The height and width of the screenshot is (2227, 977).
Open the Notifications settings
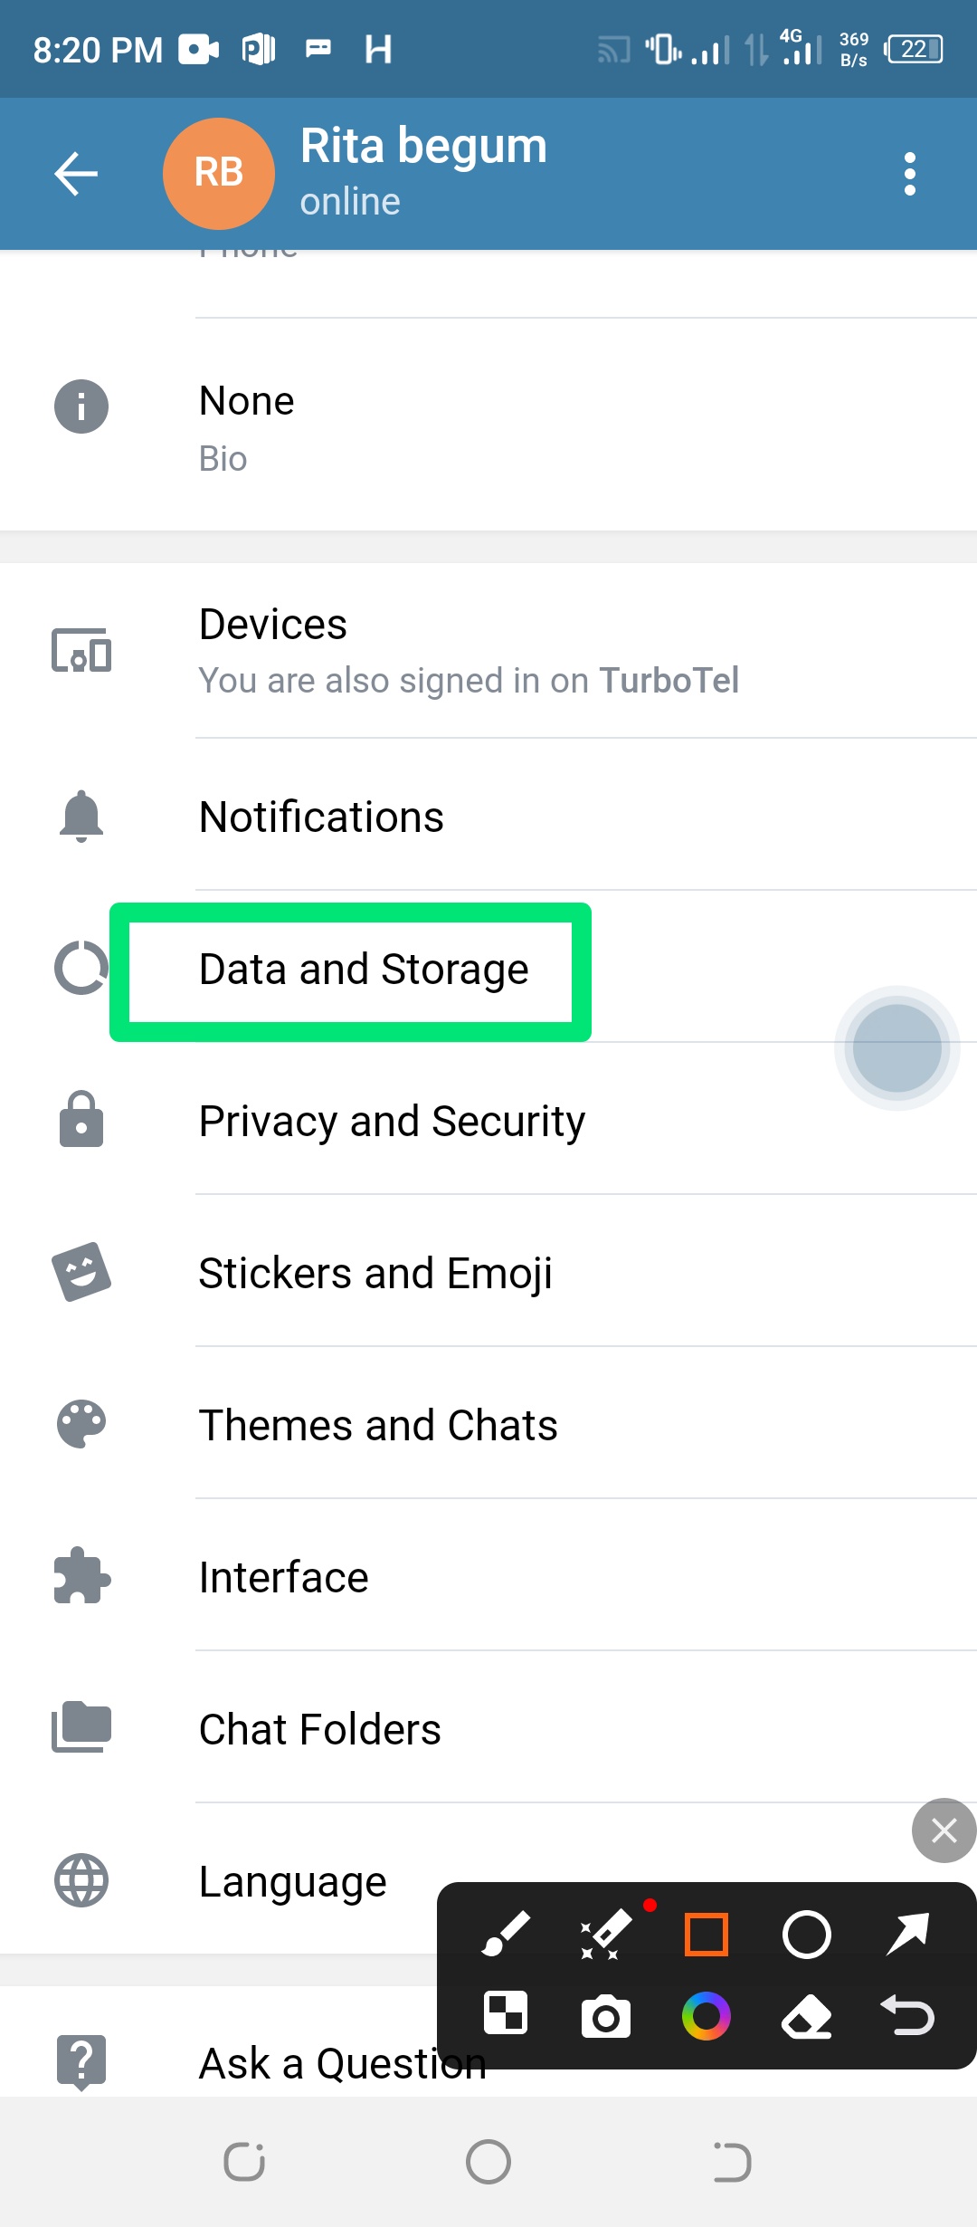[x=321, y=817]
